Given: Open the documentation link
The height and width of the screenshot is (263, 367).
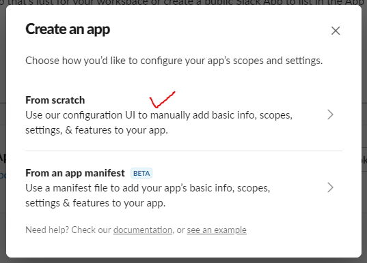Looking at the screenshot, I should point(143,230).
